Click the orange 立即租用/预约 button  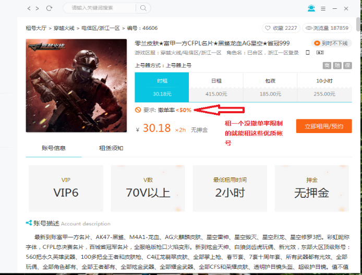[x=324, y=126]
